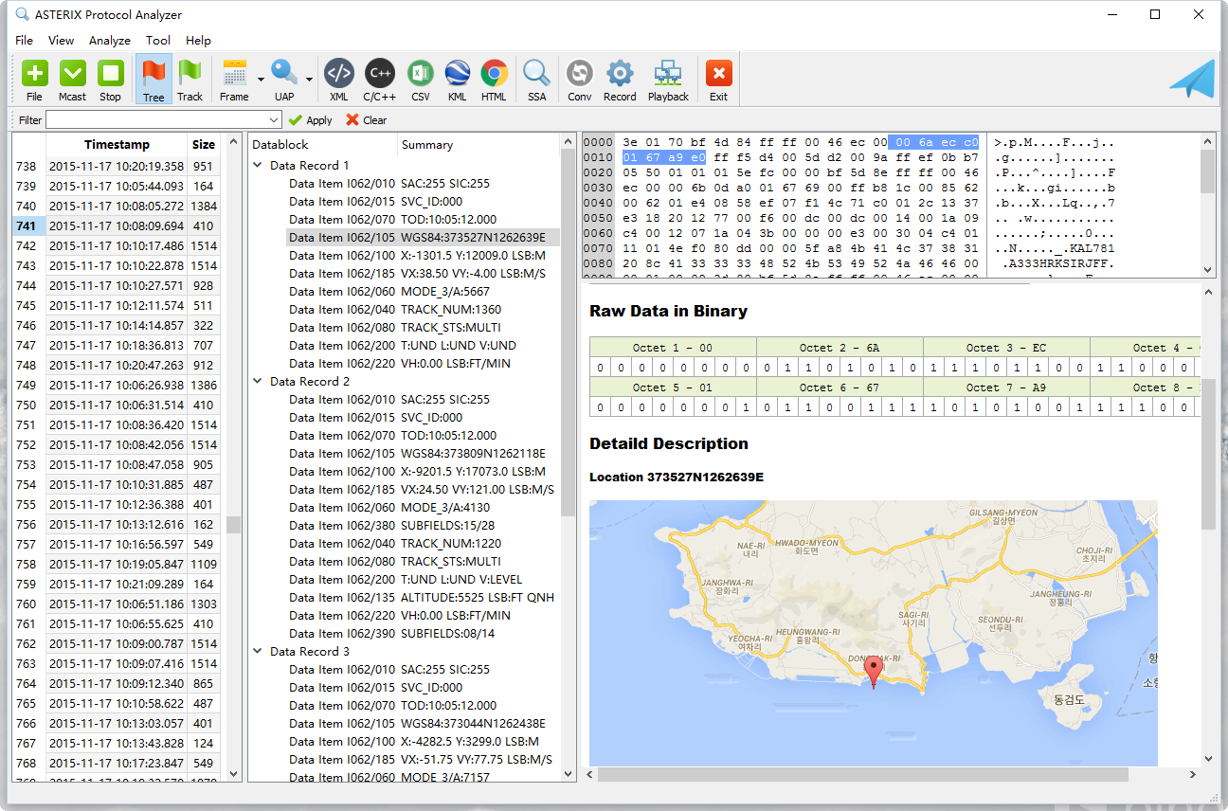Click the Octet 6 - 67 header cell
This screenshot has height=811, width=1228.
840,387
